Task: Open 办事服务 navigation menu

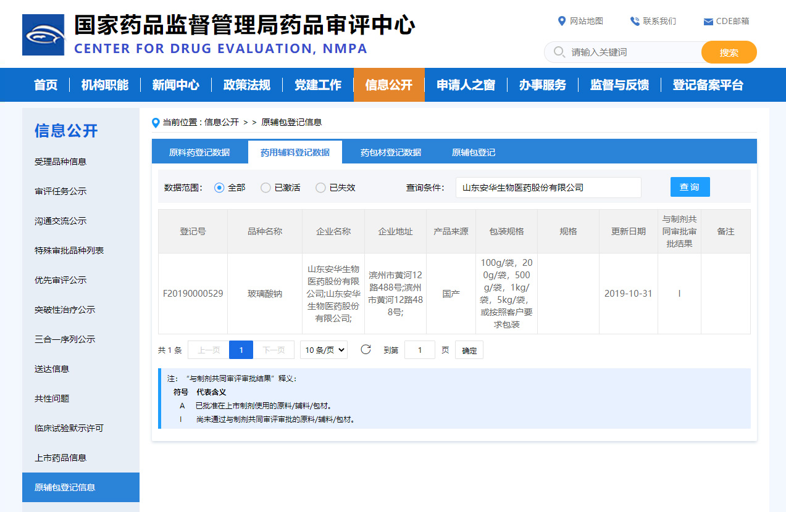Action: (x=543, y=85)
